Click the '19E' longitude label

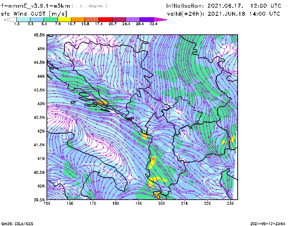[139, 203]
